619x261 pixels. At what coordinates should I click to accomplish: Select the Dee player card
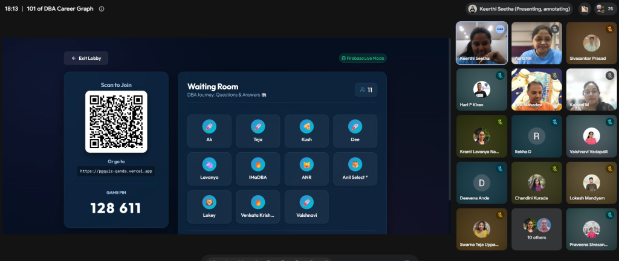pos(355,131)
